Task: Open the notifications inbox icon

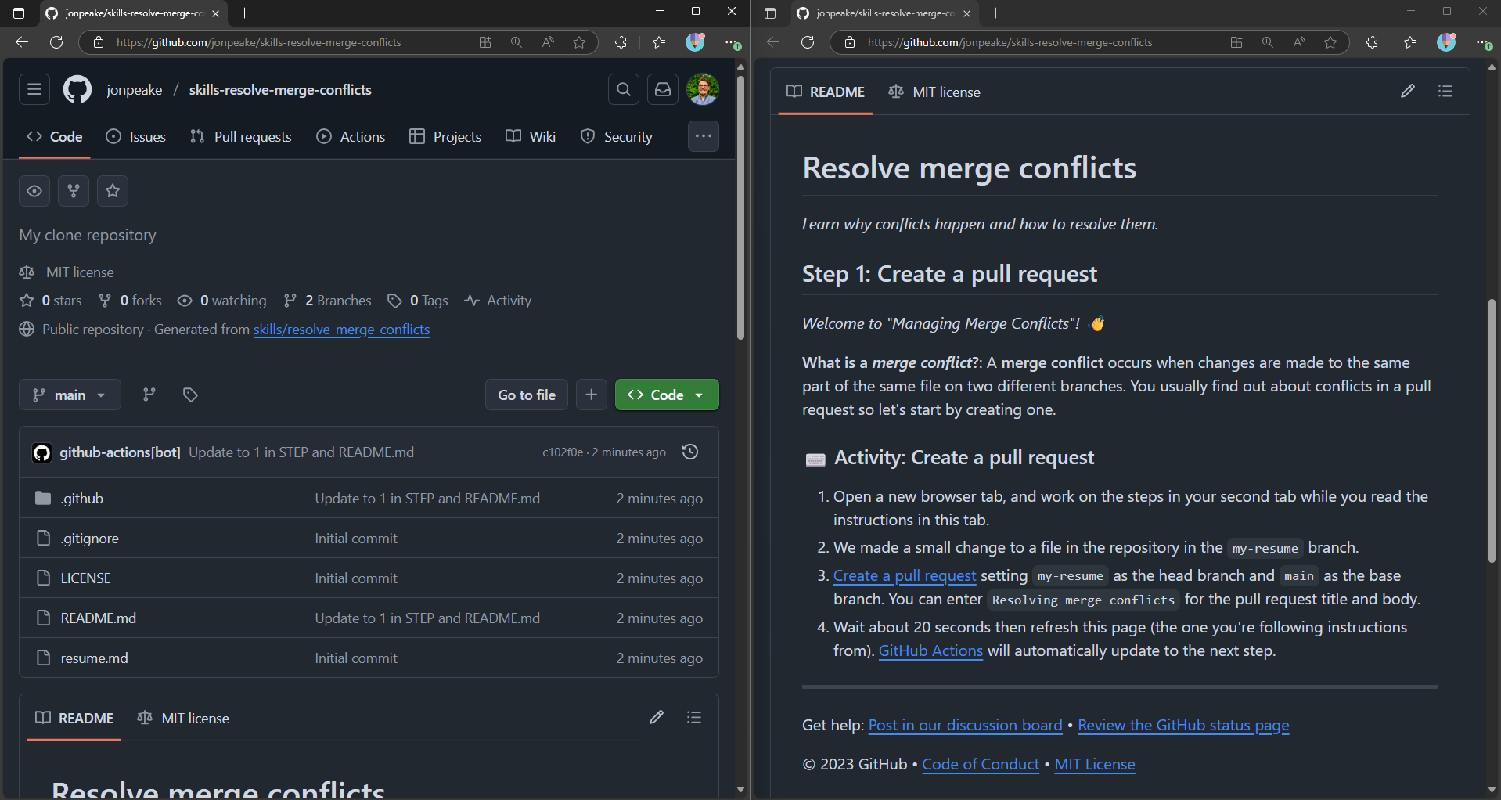Action: (663, 90)
